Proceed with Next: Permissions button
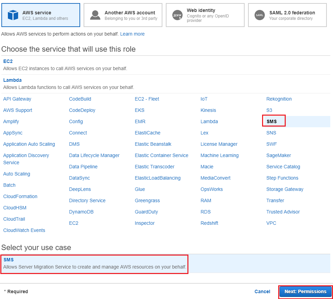The height and width of the screenshot is (299, 333). [x=305, y=291]
